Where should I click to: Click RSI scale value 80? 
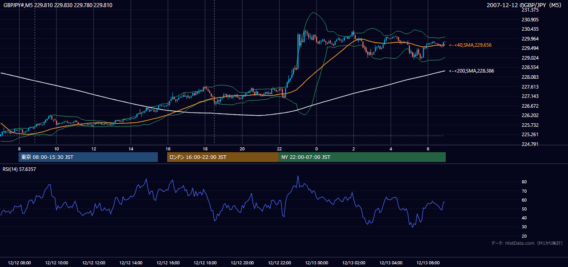coord(524,182)
